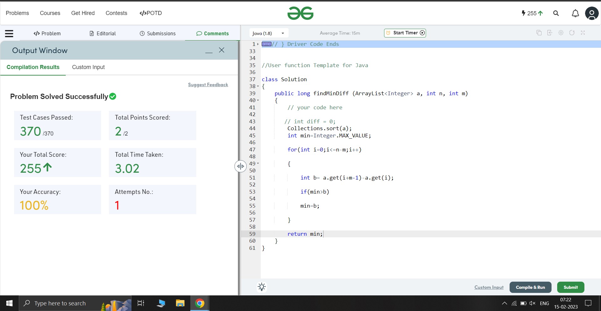Open the GeeksforGeeks logo home link

coord(300,13)
